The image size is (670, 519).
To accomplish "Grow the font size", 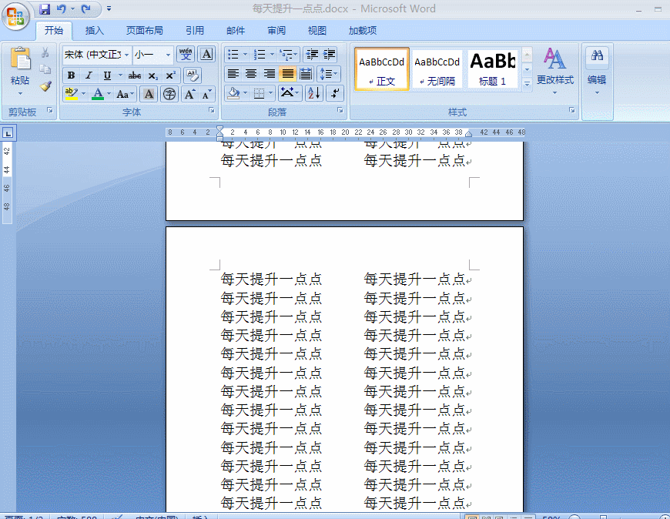I will pyautogui.click(x=189, y=94).
